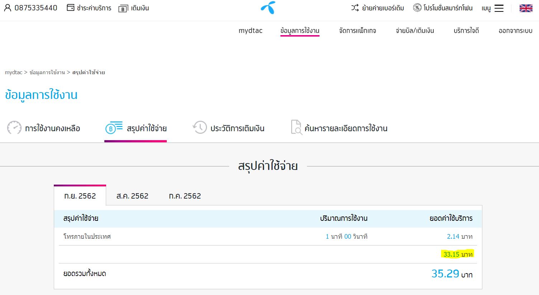
Task: Click the 2.14 บาท charge value
Action: [x=460, y=237]
